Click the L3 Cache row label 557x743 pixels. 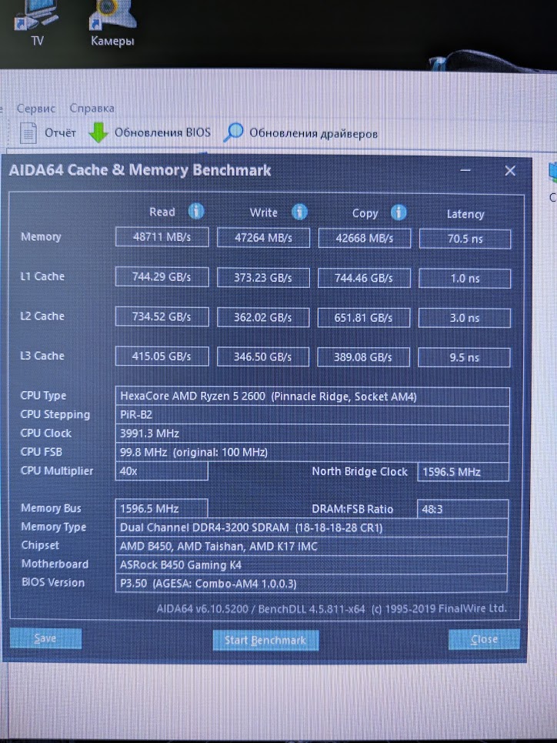point(42,356)
